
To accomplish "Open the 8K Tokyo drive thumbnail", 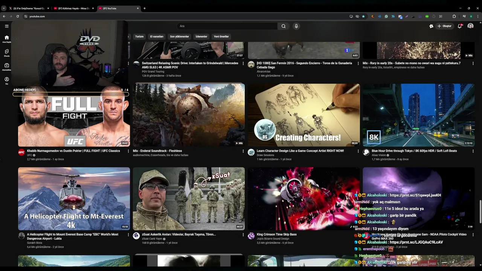I will point(419,115).
